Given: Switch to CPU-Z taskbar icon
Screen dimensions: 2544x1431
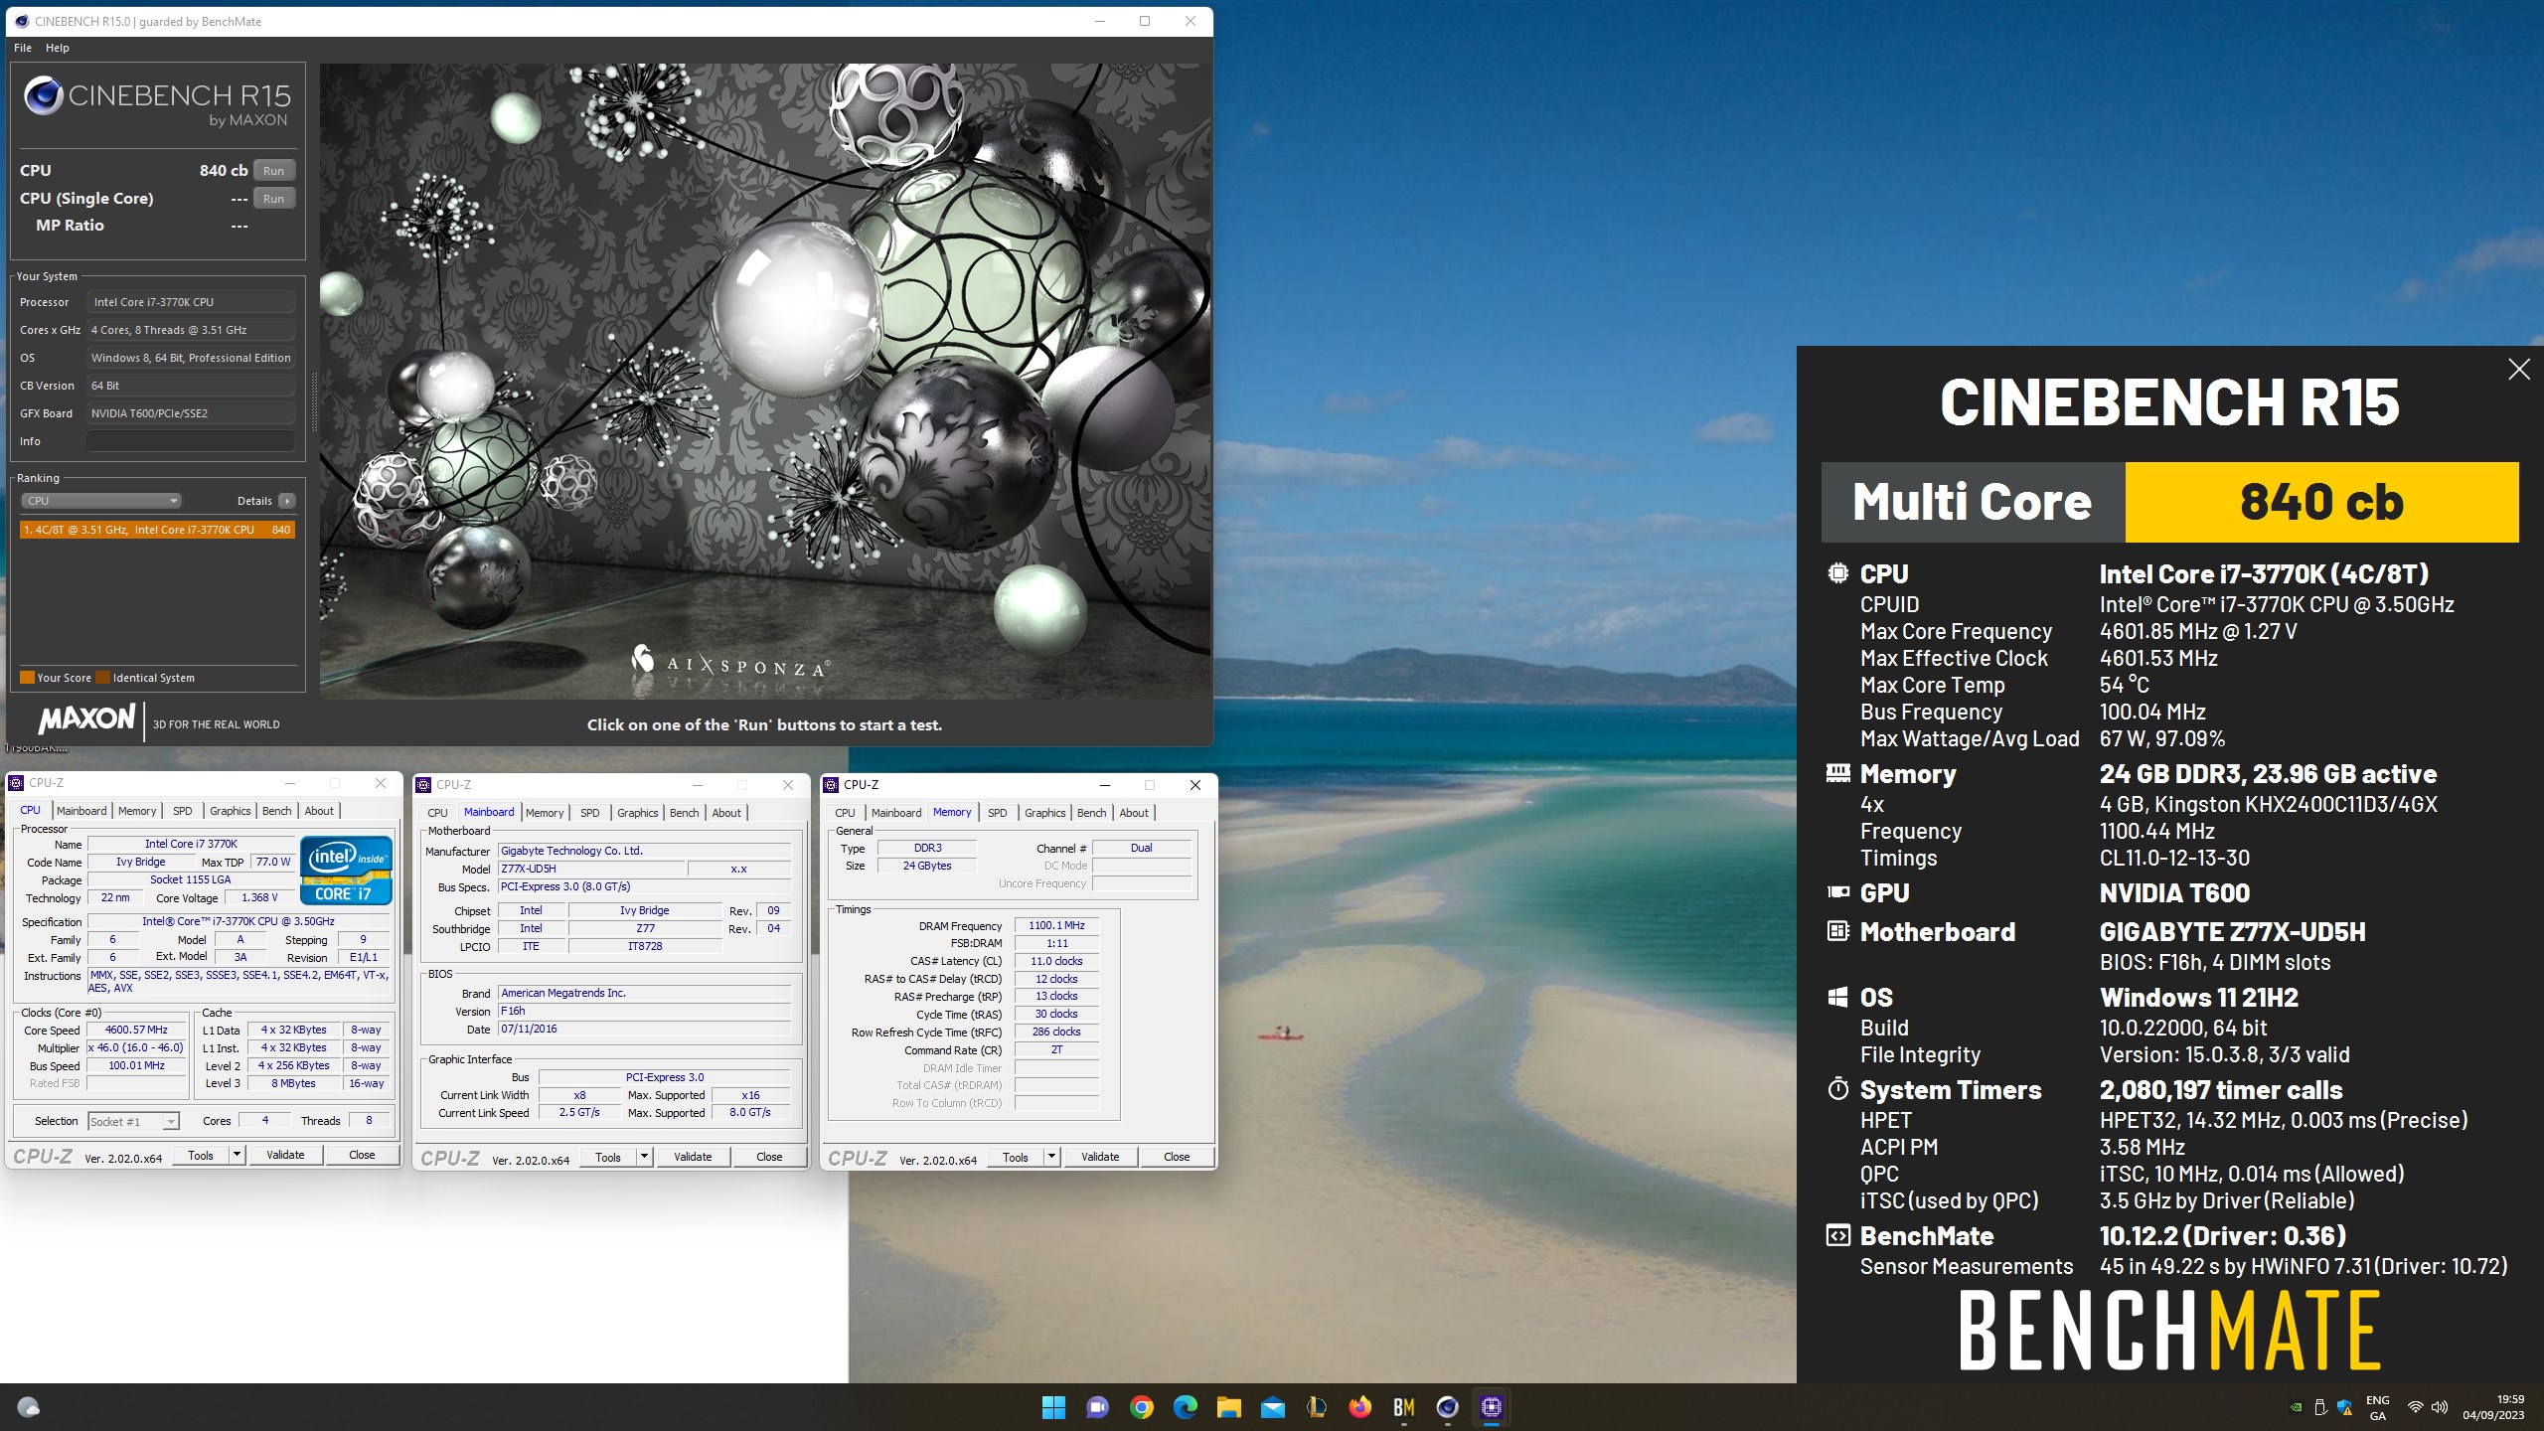Looking at the screenshot, I should 1491,1407.
